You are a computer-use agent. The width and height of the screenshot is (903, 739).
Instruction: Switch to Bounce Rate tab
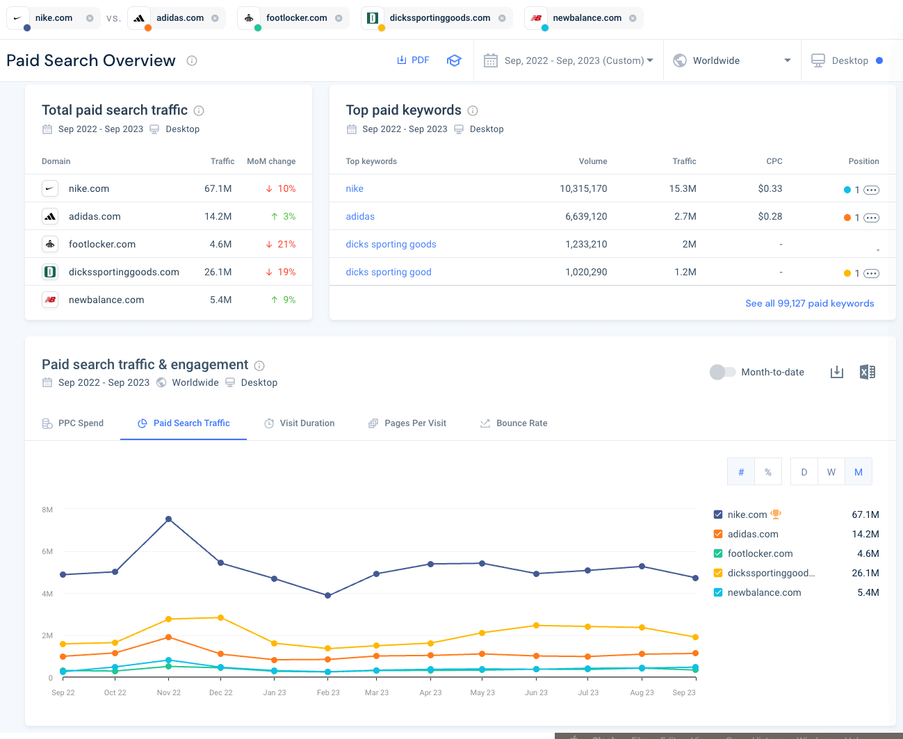pos(514,423)
